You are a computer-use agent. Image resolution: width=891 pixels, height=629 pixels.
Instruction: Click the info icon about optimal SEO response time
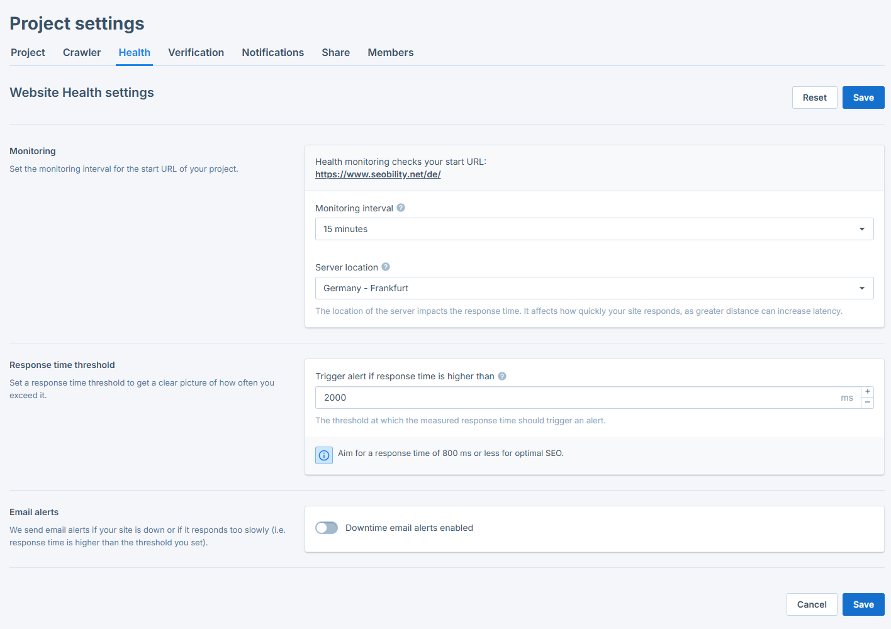[x=323, y=455]
